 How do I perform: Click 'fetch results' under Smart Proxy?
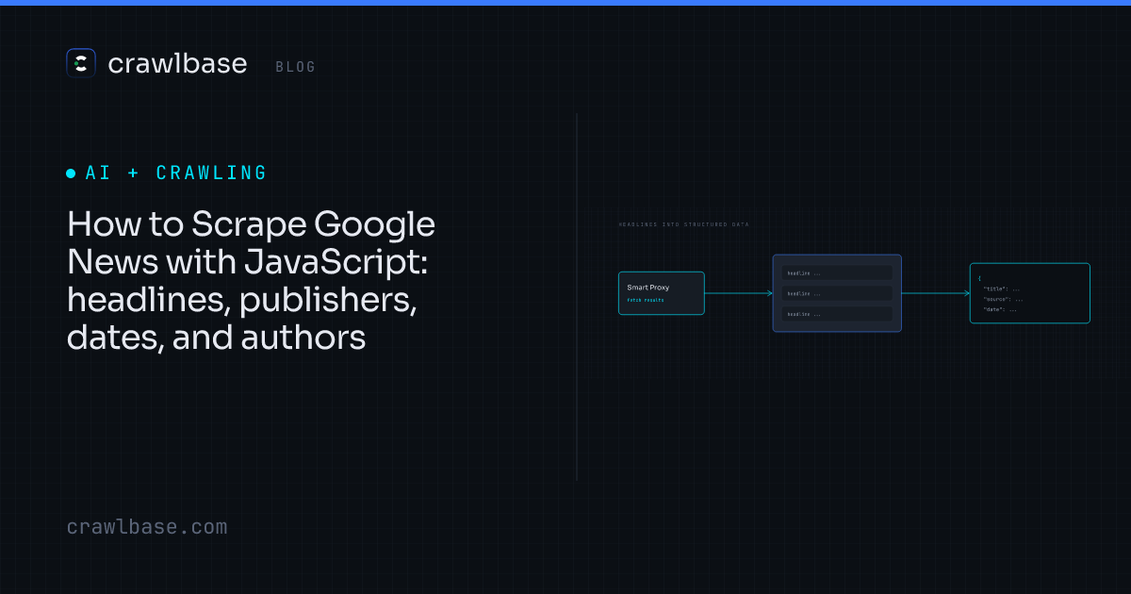(x=646, y=300)
